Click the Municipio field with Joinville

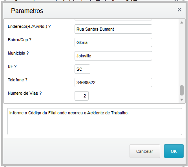click(x=113, y=56)
